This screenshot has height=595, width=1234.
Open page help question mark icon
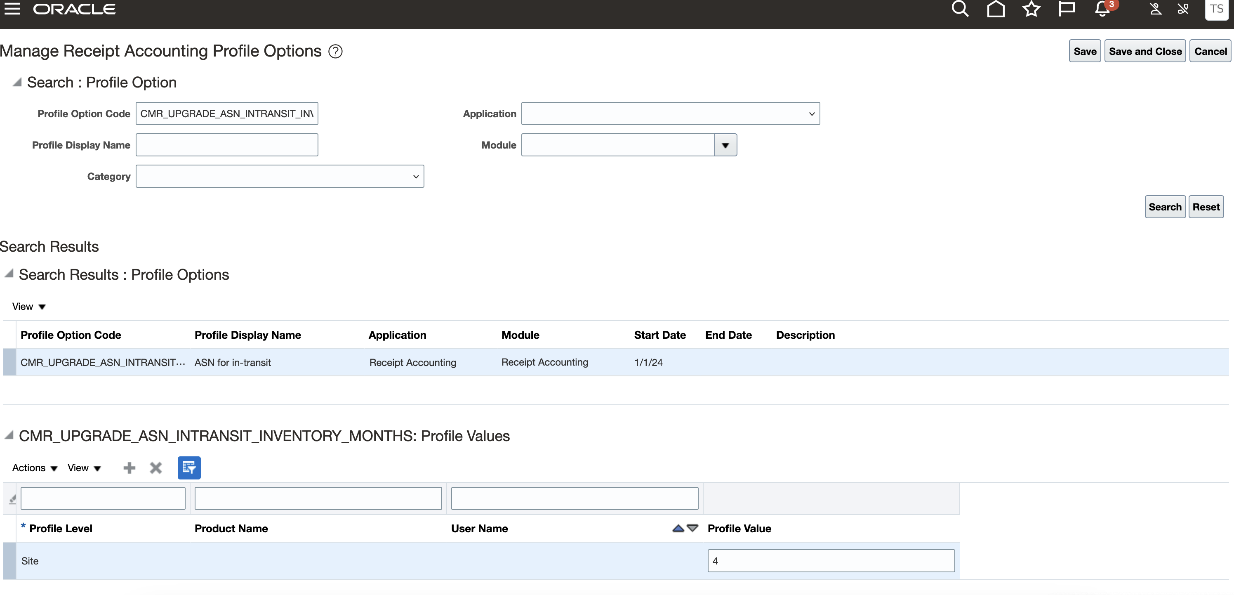click(335, 51)
